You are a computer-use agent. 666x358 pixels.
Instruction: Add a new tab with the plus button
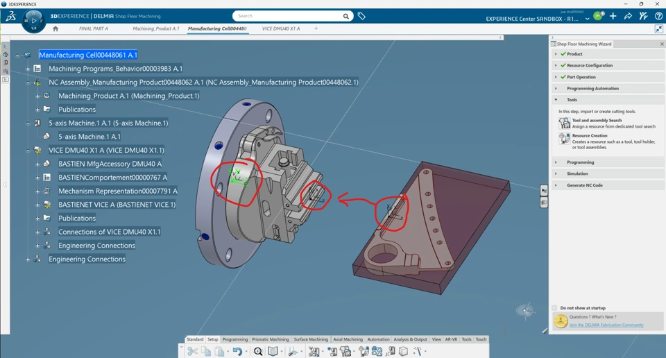[316, 28]
